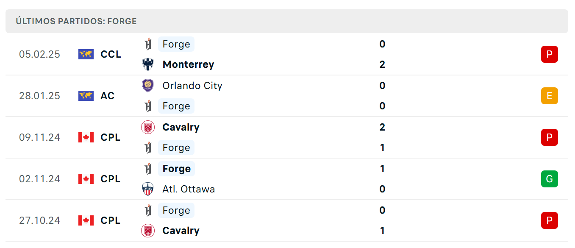This screenshot has height=248, width=575.
Task: Click the Canada flag beside 02.11.24 CPL
Action: tap(86, 179)
